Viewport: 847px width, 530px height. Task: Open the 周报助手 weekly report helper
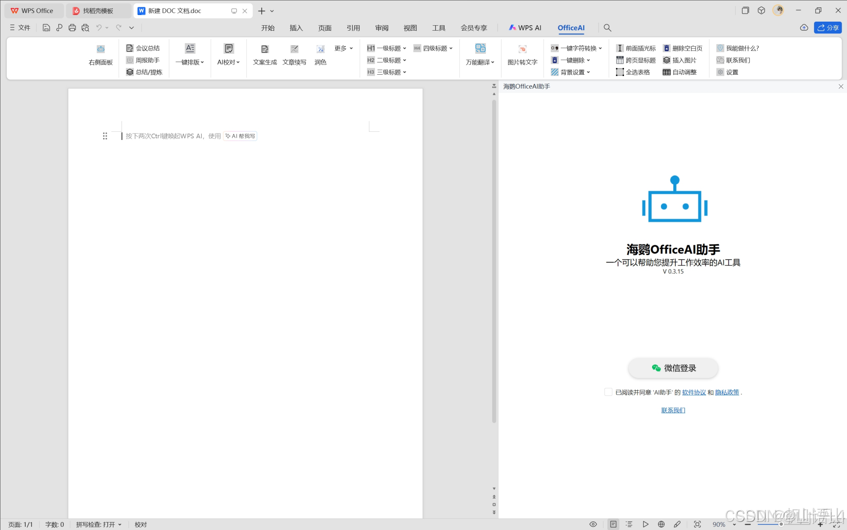click(143, 60)
